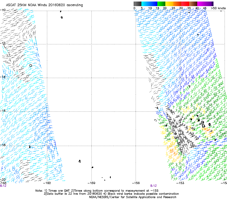Viewport: 227px width, 199px height.
Task: Click the red 30-35 knots legend segment
Action: tap(185, 4)
